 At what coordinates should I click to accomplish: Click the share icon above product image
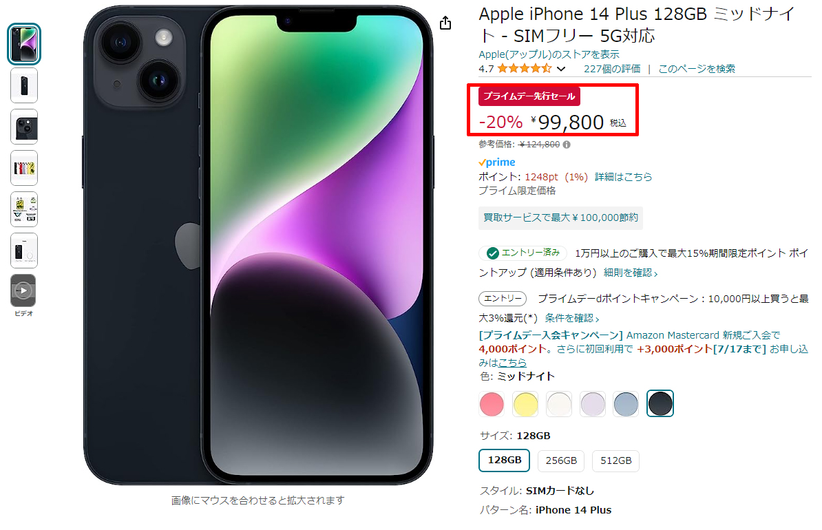tap(445, 23)
